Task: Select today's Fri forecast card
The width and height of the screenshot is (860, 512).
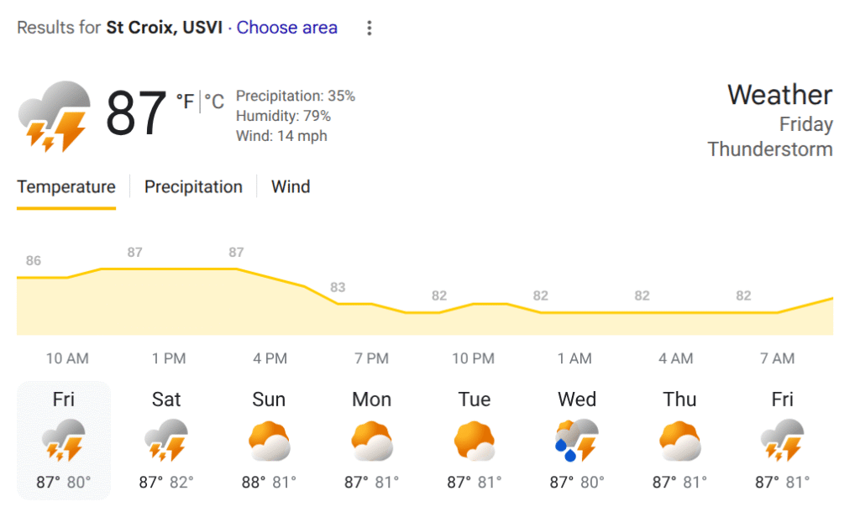Action: pos(64,440)
